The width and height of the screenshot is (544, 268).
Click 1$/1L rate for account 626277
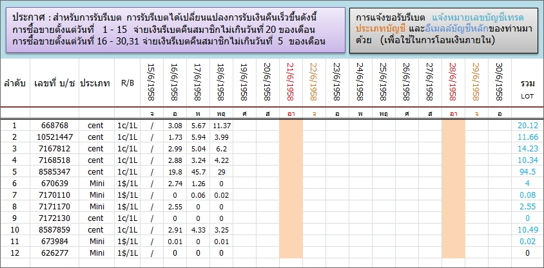[128, 253]
